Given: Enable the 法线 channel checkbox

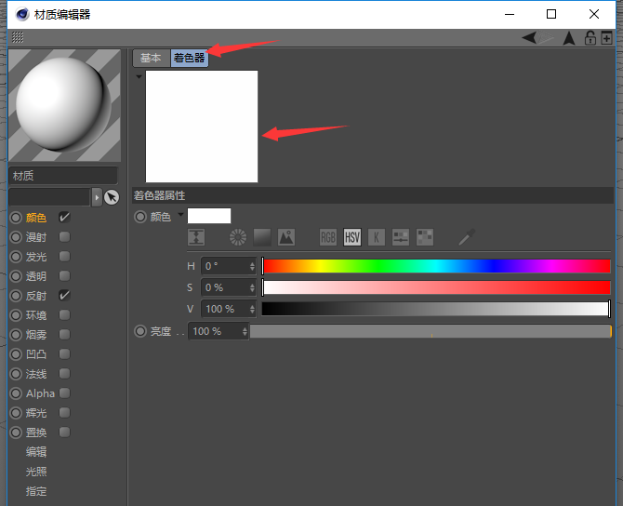Looking at the screenshot, I should coord(64,374).
